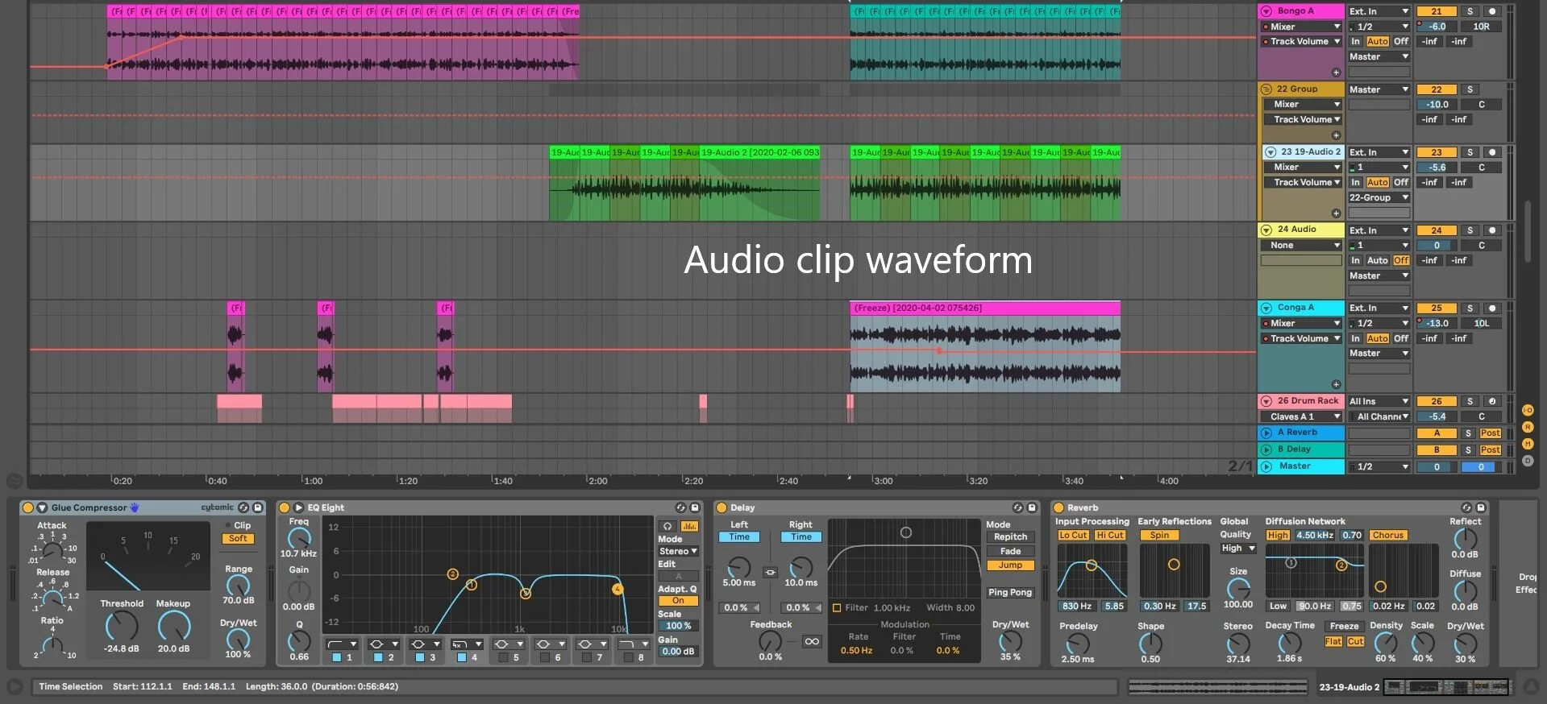
Task: Toggle Delay infinite freeze button
Action: point(812,642)
